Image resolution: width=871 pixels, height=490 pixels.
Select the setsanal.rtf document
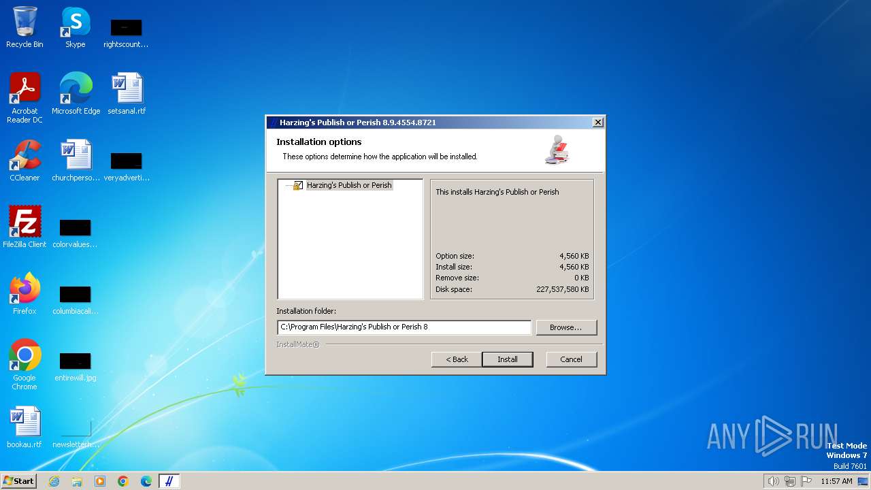point(127,94)
